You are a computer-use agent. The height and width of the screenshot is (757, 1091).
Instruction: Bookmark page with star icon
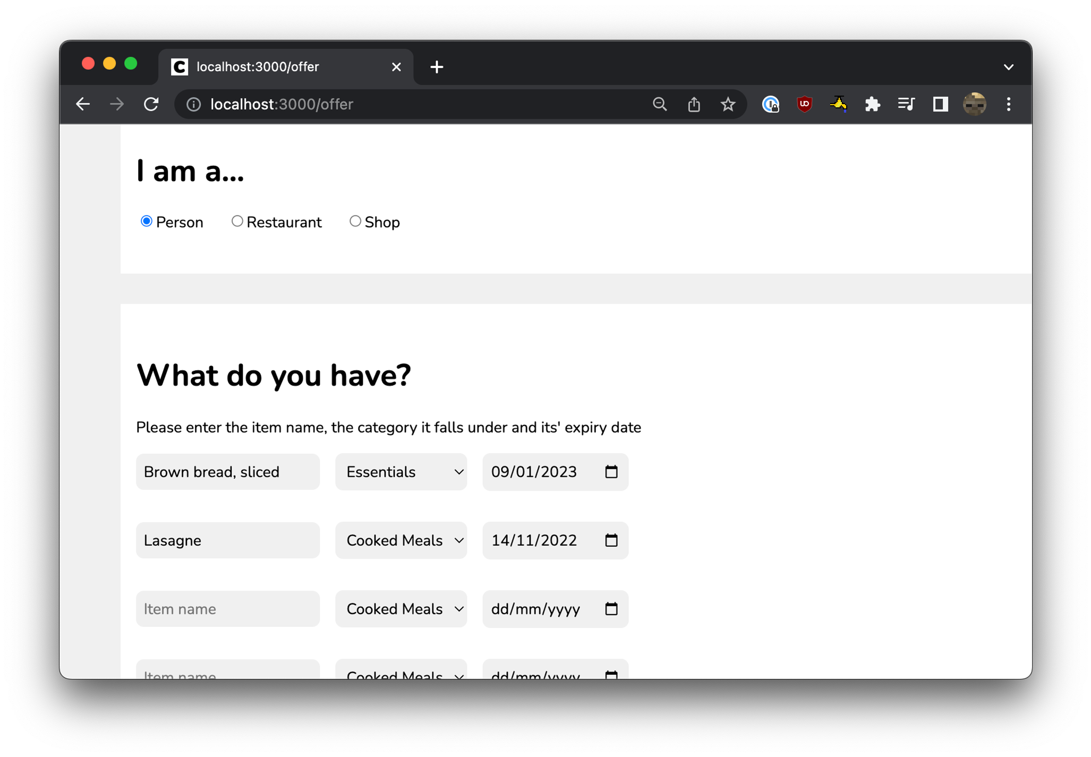click(x=728, y=104)
